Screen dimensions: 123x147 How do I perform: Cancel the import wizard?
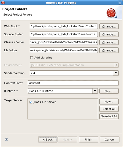coord(110,139)
